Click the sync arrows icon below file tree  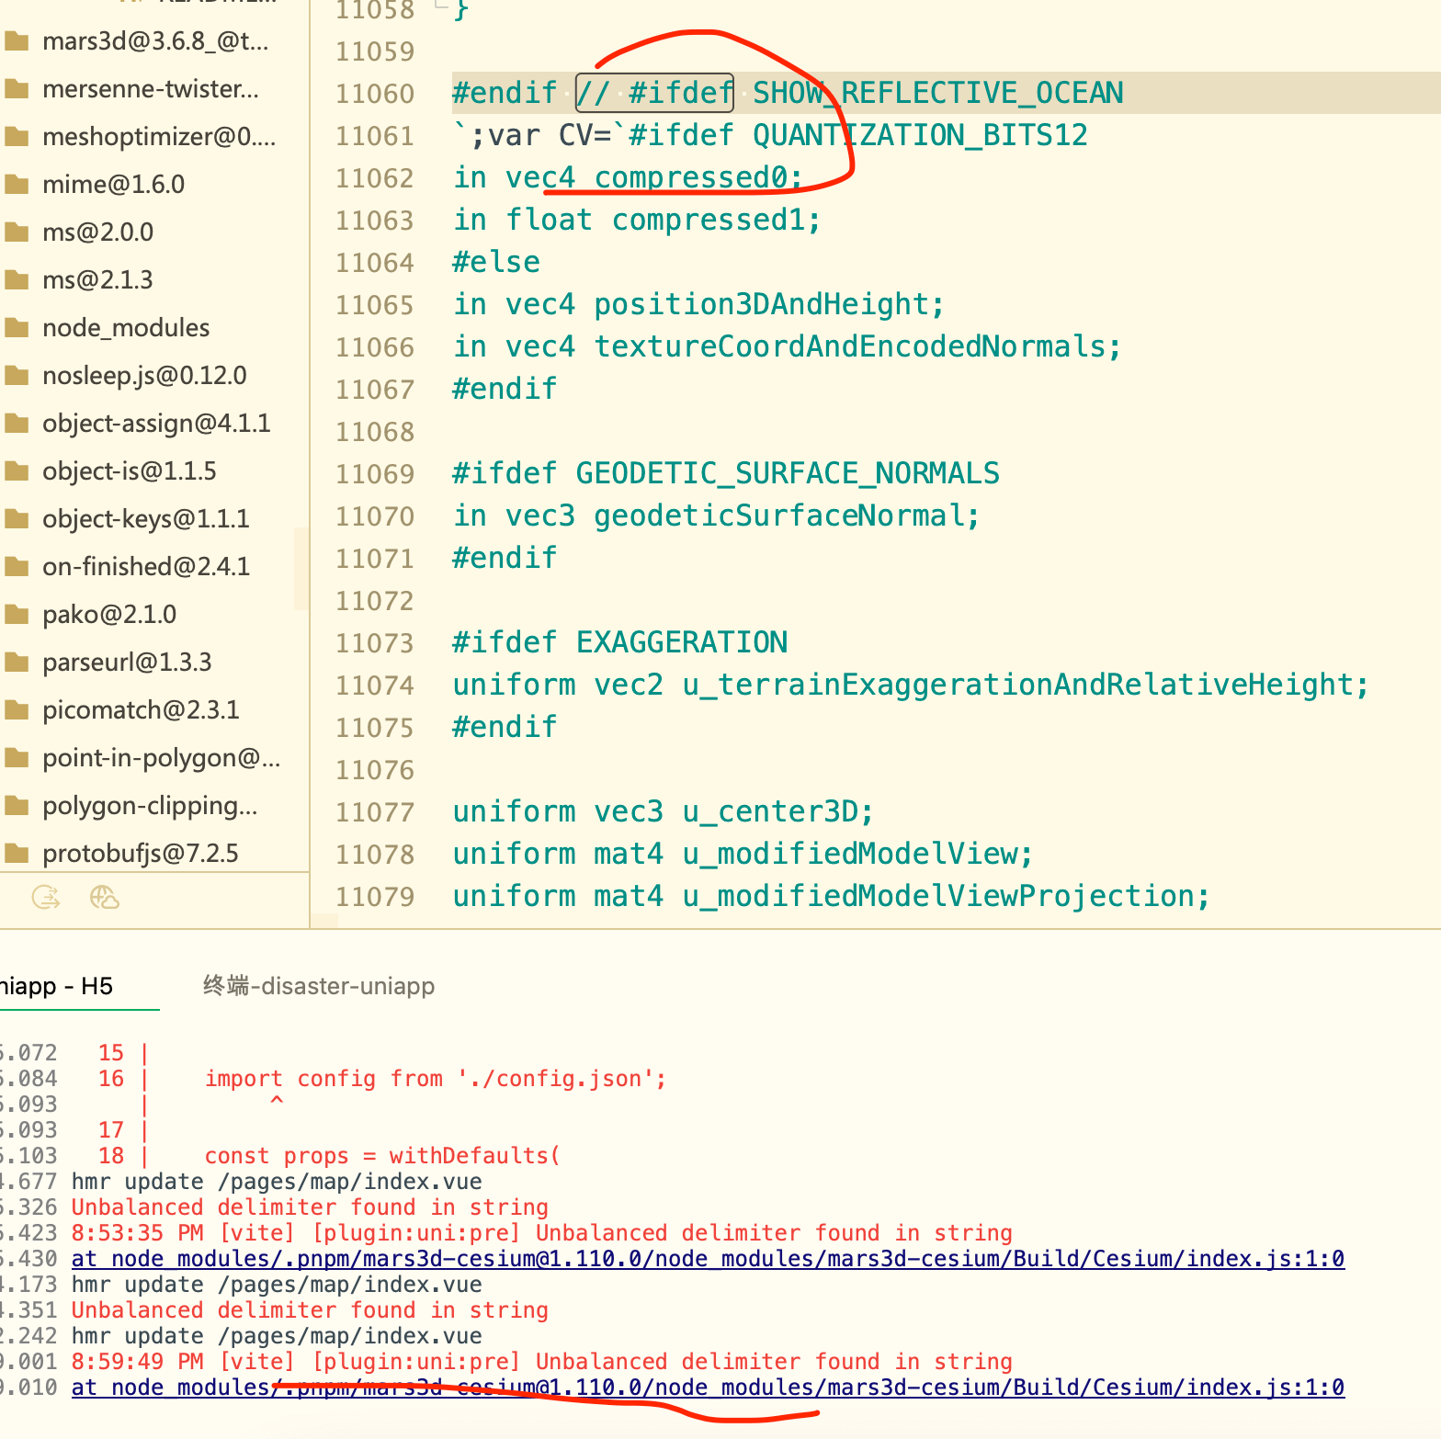click(45, 897)
